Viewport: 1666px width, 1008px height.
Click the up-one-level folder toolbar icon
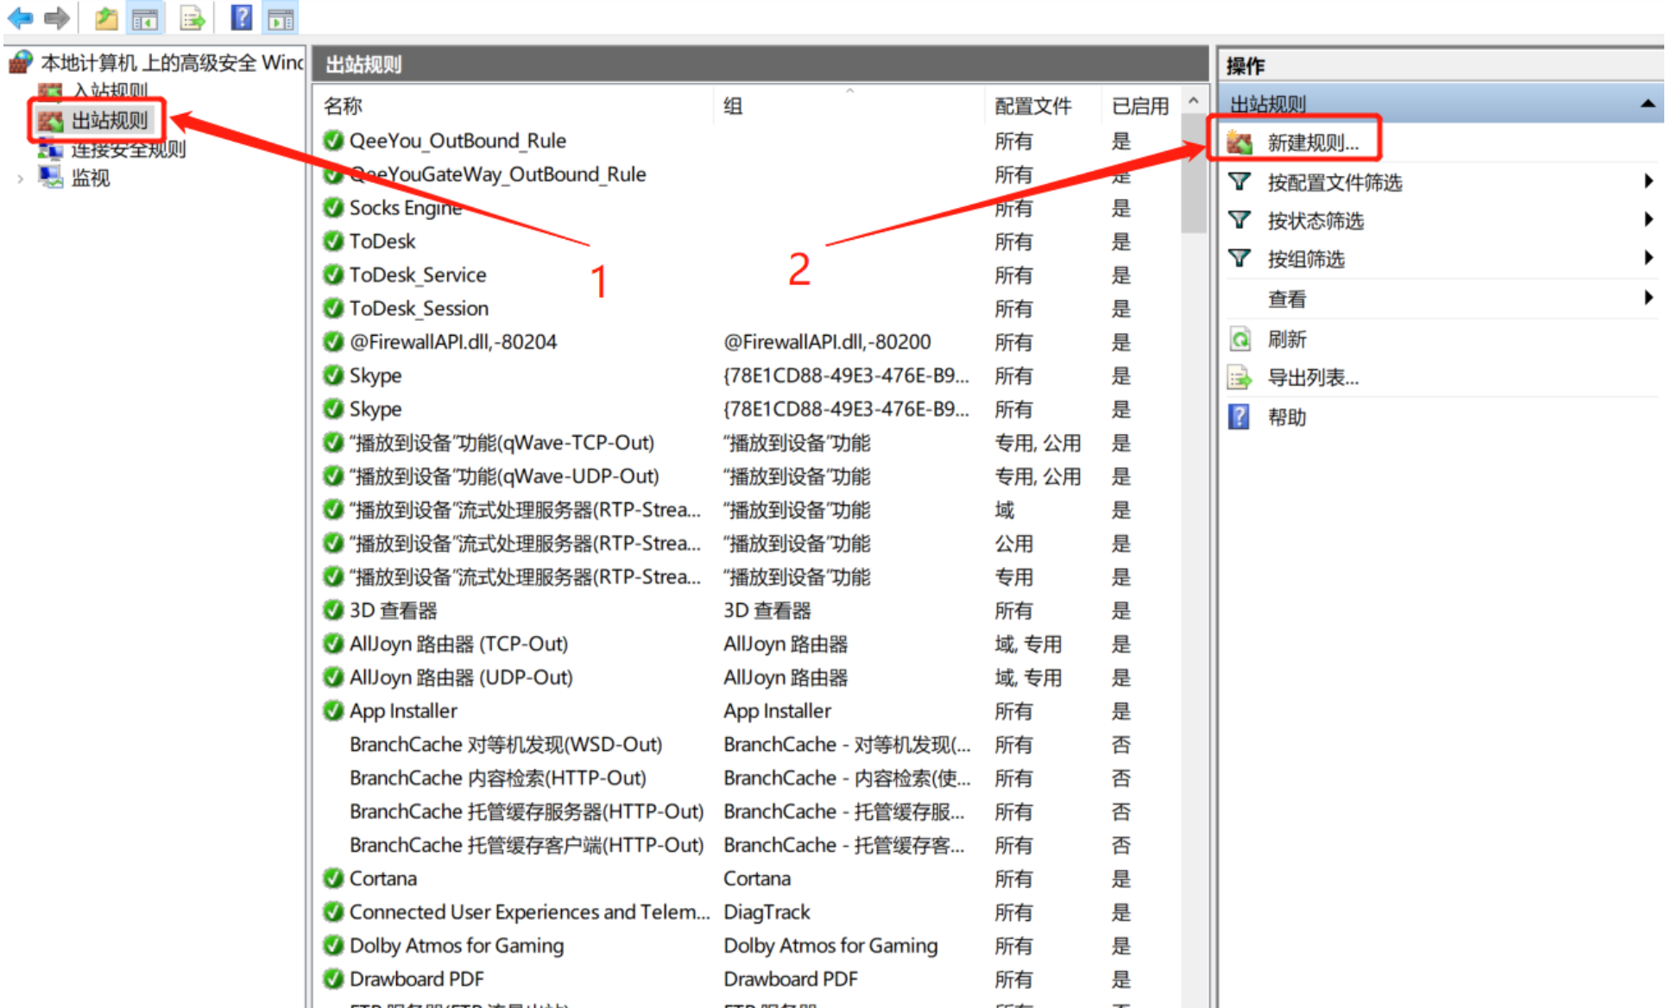(106, 18)
